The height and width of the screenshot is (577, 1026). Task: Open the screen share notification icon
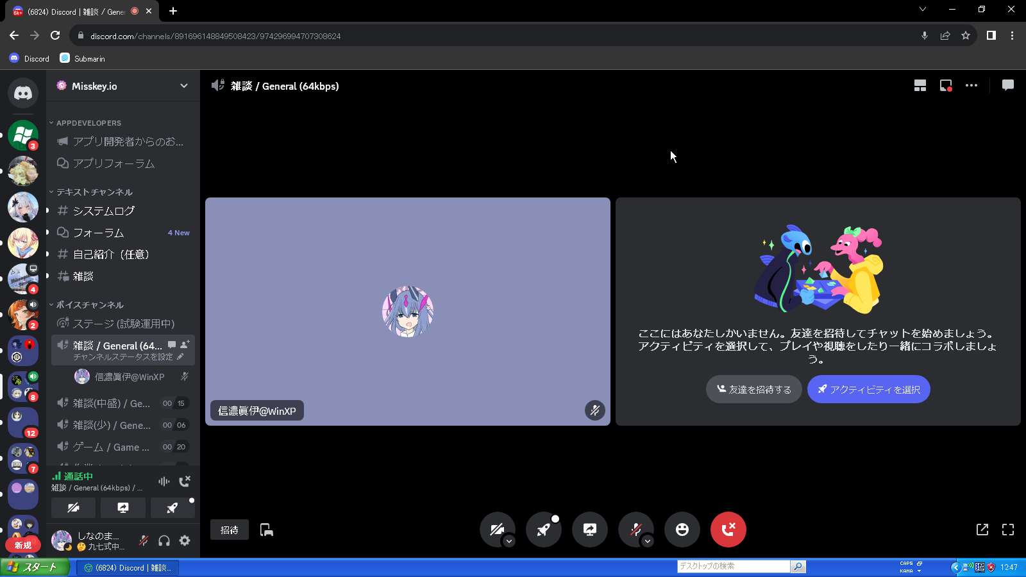click(946, 85)
